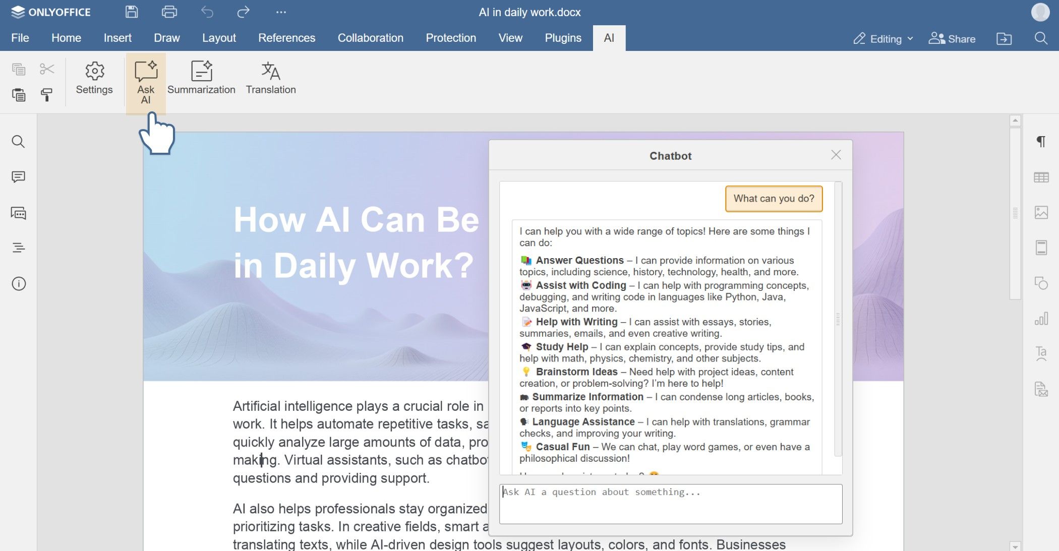Switch to the Plugins tab
The width and height of the screenshot is (1059, 551).
563,38
